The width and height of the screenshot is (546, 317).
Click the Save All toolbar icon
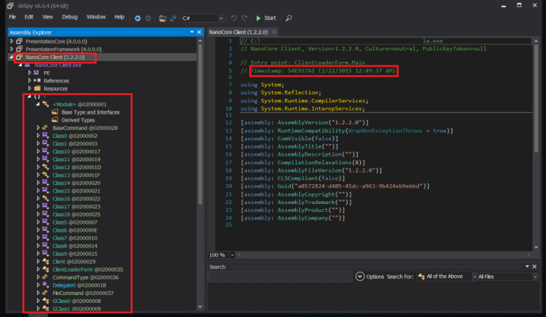[173, 18]
